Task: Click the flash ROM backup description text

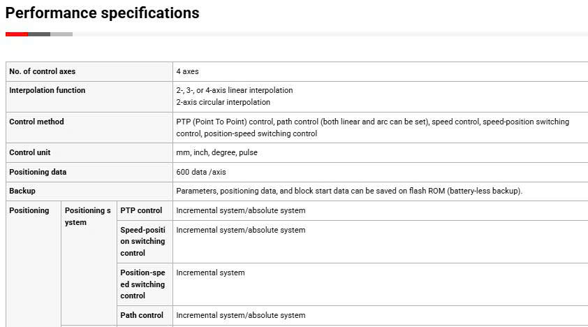Action: click(x=348, y=191)
